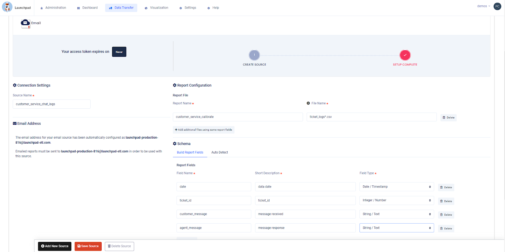Click the File Name info icon
505x252 pixels.
point(308,103)
